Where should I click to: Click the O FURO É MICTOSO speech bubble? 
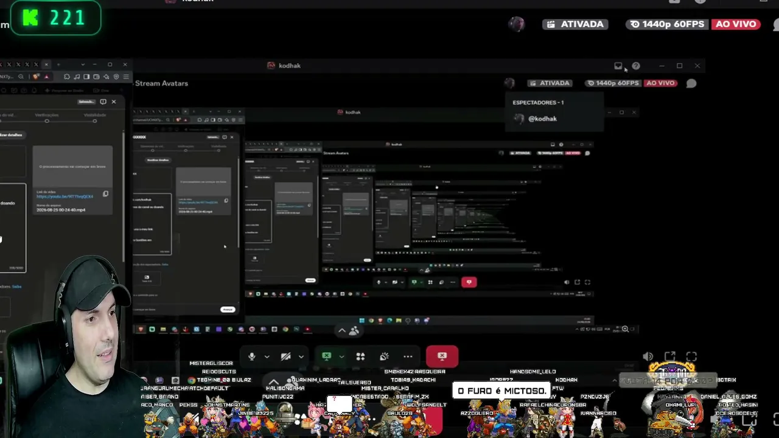[502, 391]
